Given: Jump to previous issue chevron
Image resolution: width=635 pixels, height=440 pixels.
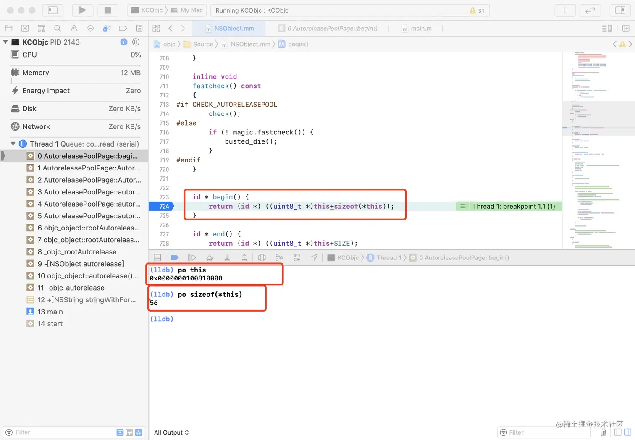Looking at the screenshot, I should click(x=615, y=44).
